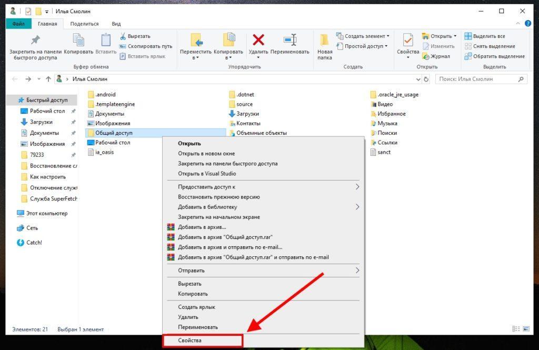539x350 pixels.
Task: Select the ia_oasis file
Action: click(x=101, y=152)
